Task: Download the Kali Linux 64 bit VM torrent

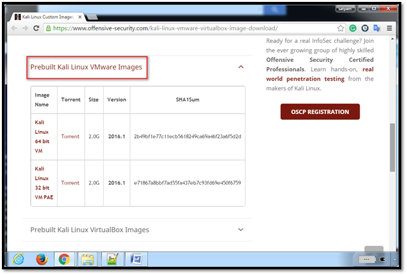Action: [x=70, y=136]
